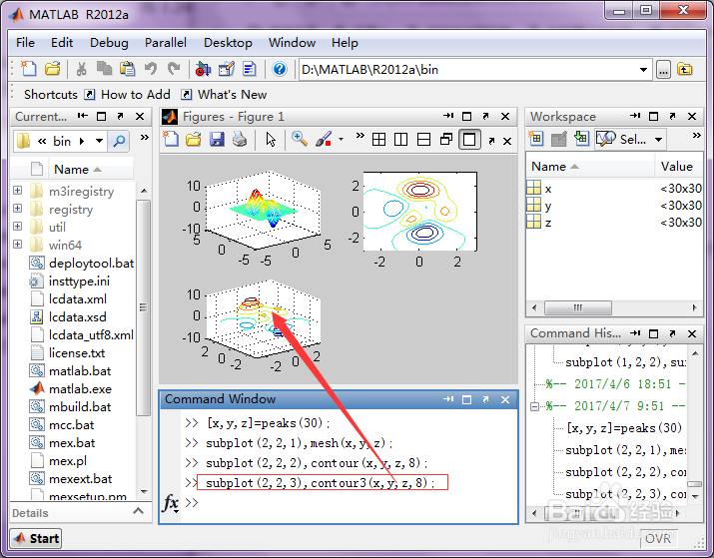Select the Edit Plot arrow tool

[x=271, y=139]
